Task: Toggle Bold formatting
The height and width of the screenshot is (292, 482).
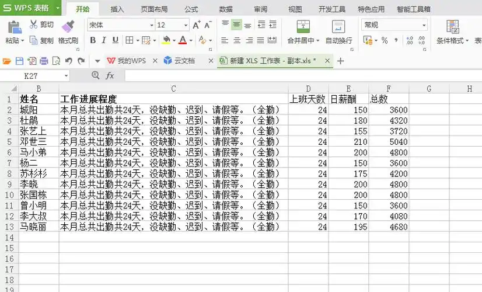Action: pyautogui.click(x=93, y=40)
